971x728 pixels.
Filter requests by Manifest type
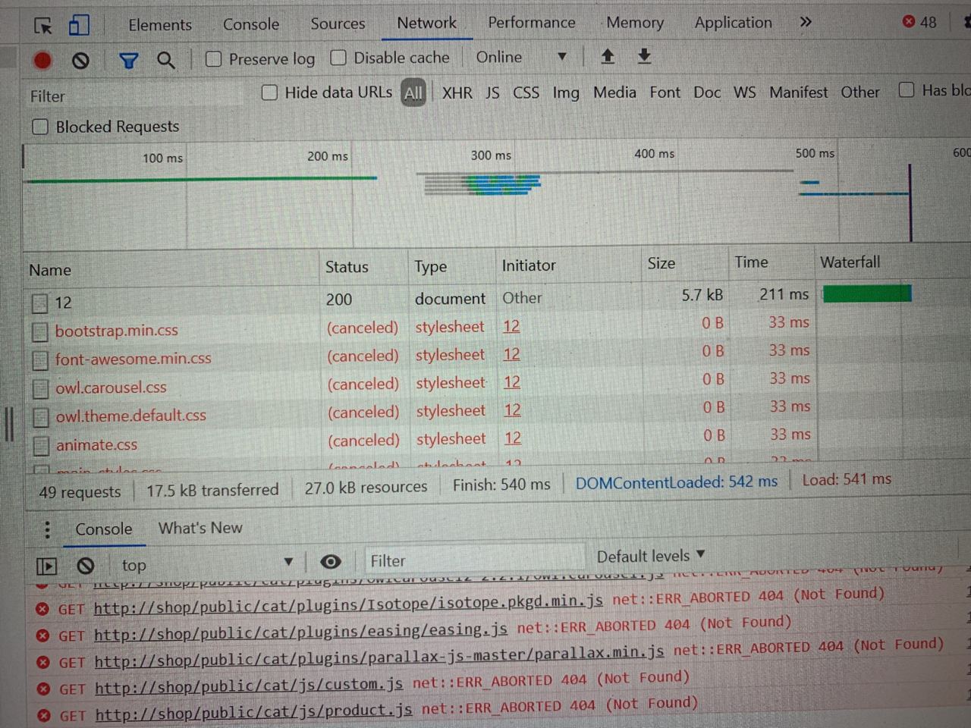(x=799, y=92)
